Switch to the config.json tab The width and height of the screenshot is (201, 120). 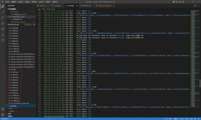pos(57,6)
